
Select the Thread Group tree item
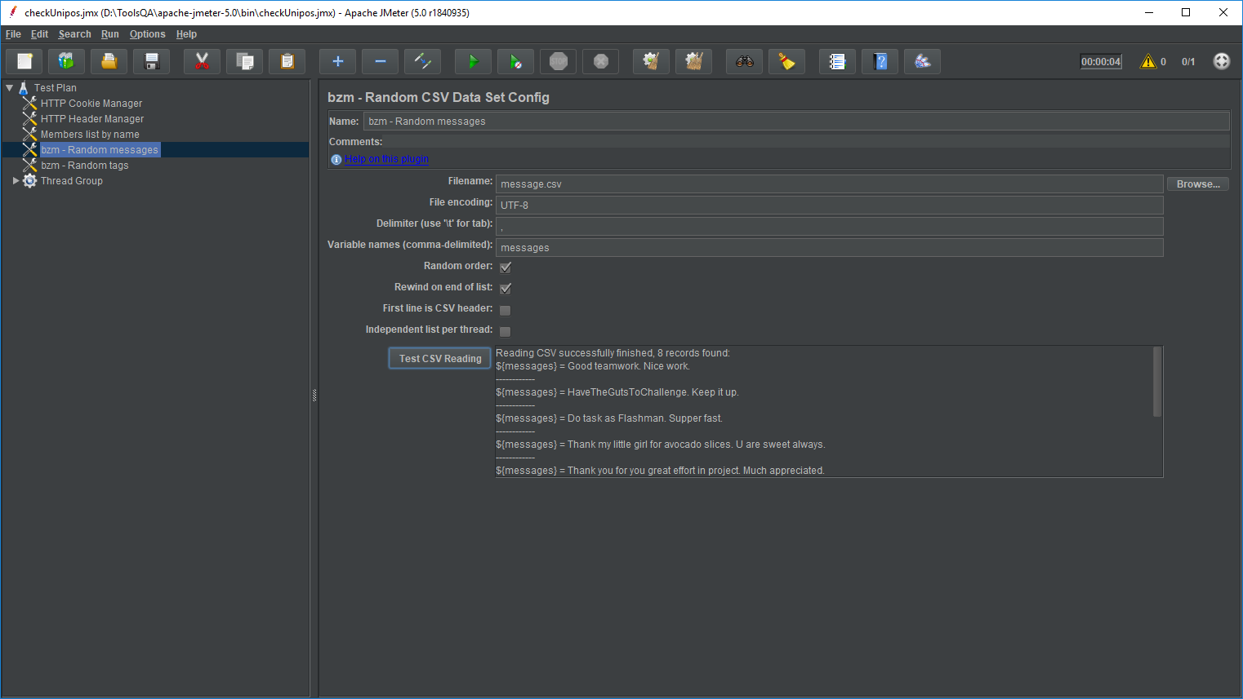click(x=72, y=181)
